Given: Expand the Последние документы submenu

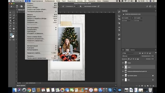Looking at the screenshot, I should click(41, 11).
